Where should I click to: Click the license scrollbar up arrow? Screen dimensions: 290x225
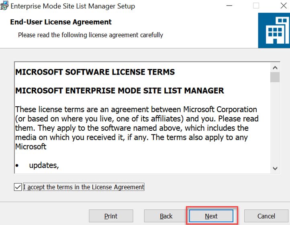tap(275, 68)
